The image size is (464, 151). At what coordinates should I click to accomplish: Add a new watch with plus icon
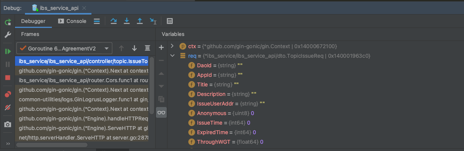(x=161, y=47)
